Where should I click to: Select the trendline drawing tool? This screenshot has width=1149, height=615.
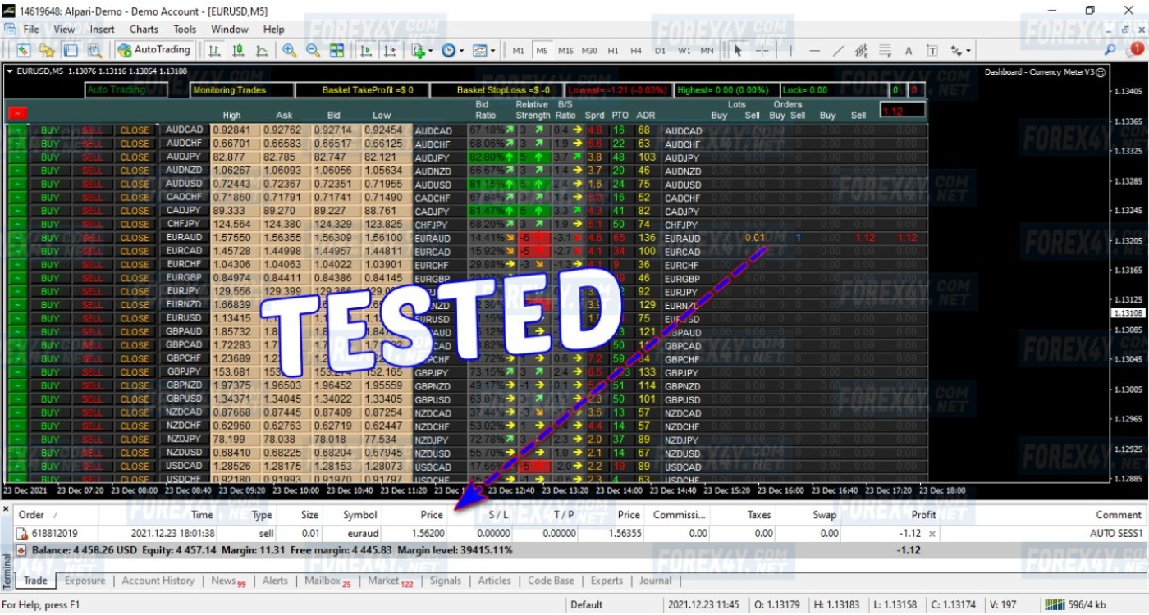click(x=838, y=51)
